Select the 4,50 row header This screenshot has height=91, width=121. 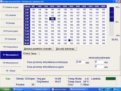pyautogui.click(x=27, y=22)
